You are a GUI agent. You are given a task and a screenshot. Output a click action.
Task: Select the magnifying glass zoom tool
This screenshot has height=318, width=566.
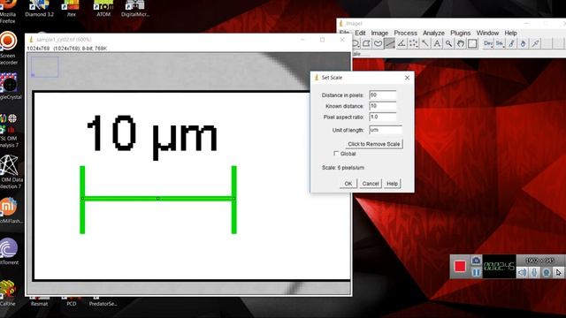coord(448,43)
